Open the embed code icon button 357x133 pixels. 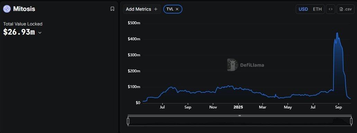tap(331, 9)
